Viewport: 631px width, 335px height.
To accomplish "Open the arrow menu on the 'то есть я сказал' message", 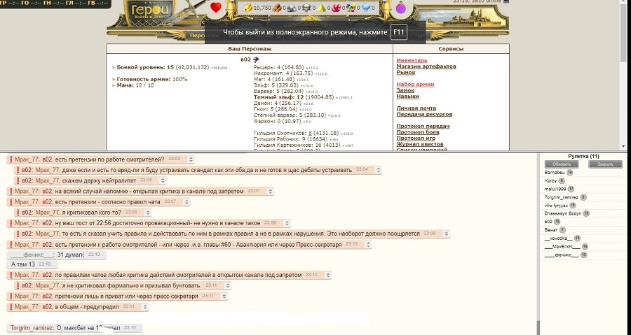I will point(445,234).
